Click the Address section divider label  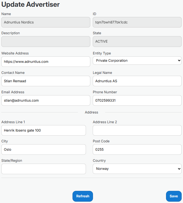click(91, 112)
